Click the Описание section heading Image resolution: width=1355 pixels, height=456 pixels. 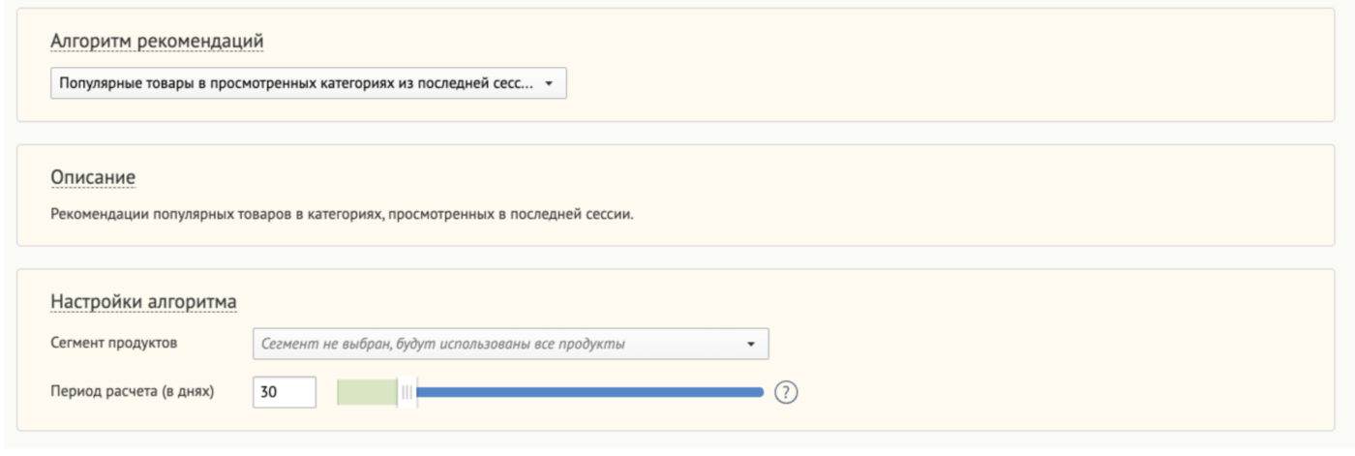click(92, 177)
